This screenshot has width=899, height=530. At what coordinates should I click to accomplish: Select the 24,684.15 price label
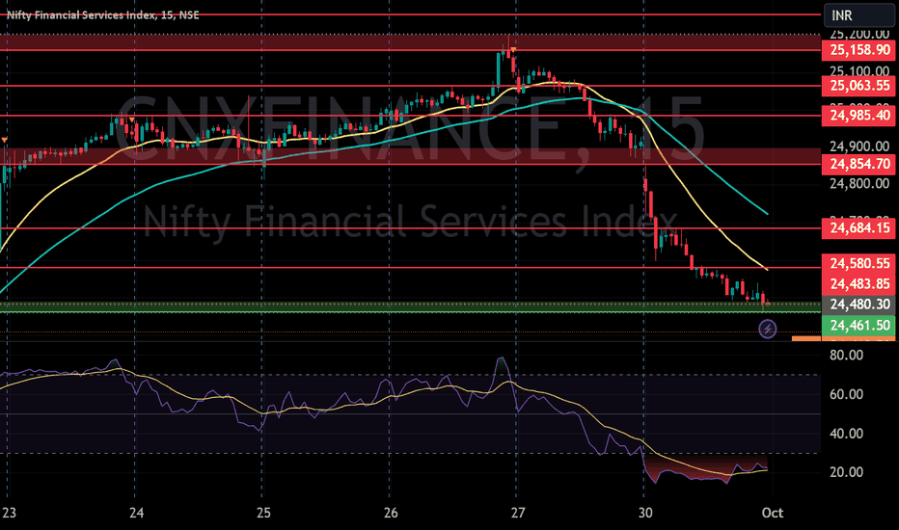(x=858, y=228)
